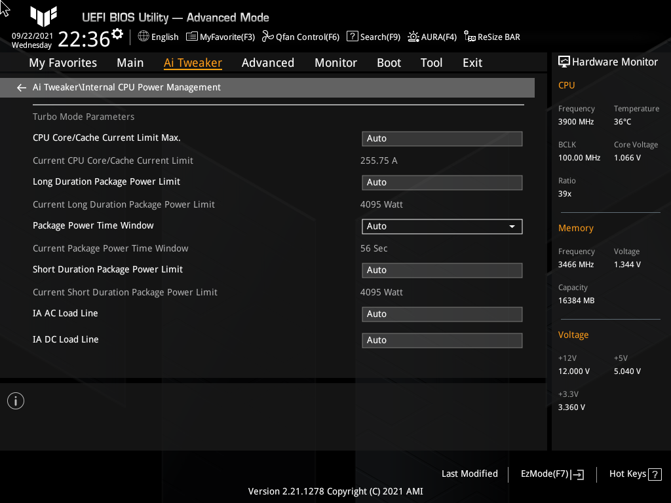Click CPU Core/Cache Current Limit Max. field
Screen dimensions: 671x503
pyautogui.click(x=442, y=139)
